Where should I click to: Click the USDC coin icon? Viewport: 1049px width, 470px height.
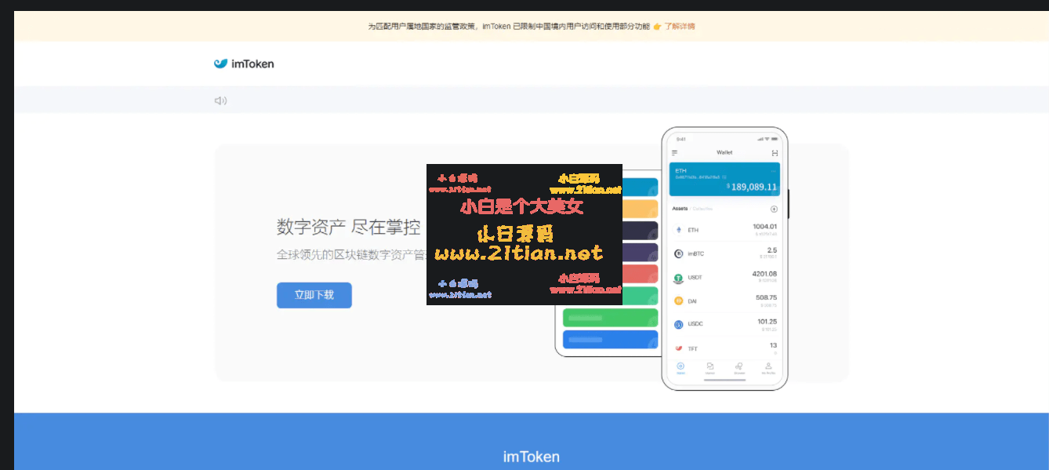679,324
